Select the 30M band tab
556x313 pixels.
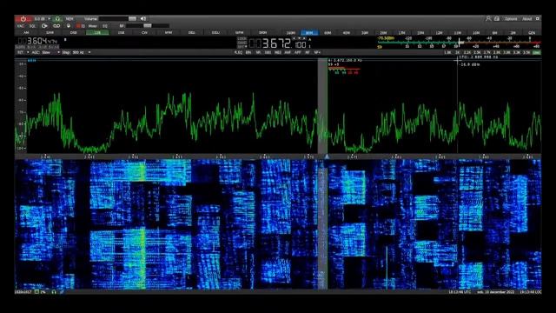coord(365,33)
